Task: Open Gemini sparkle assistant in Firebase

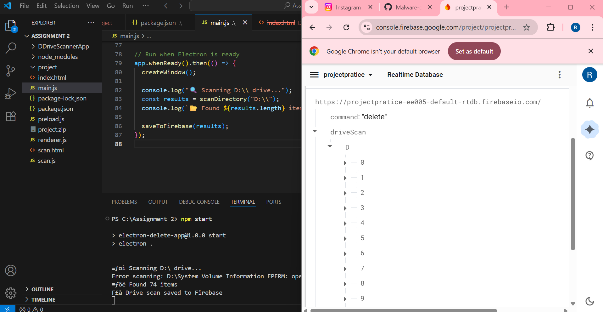Action: tap(589, 129)
